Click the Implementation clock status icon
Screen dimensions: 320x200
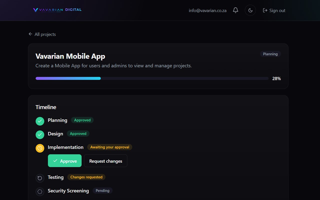click(40, 148)
